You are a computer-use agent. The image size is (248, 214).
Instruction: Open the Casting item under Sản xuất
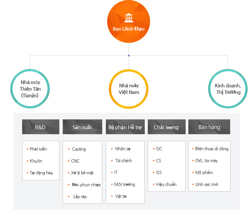click(x=79, y=149)
